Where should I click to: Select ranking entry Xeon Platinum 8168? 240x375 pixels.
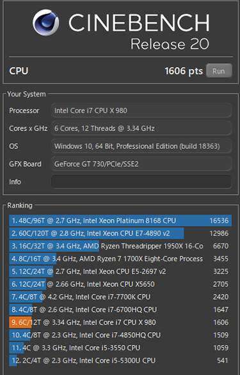click(x=120, y=220)
